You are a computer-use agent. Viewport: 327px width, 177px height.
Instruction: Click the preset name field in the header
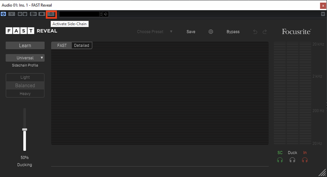click(x=80, y=14)
